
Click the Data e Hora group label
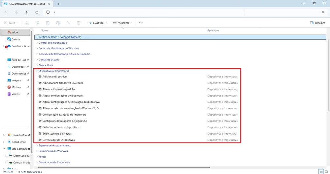tap(46, 65)
